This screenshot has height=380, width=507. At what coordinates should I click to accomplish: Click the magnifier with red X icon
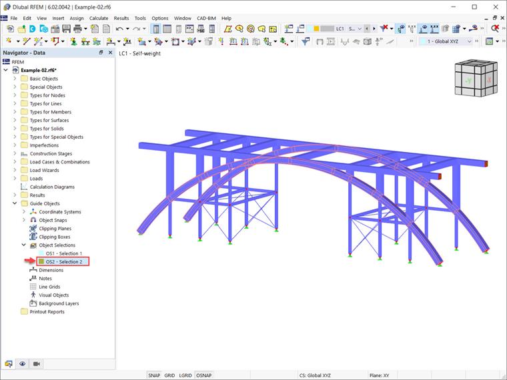[495, 29]
